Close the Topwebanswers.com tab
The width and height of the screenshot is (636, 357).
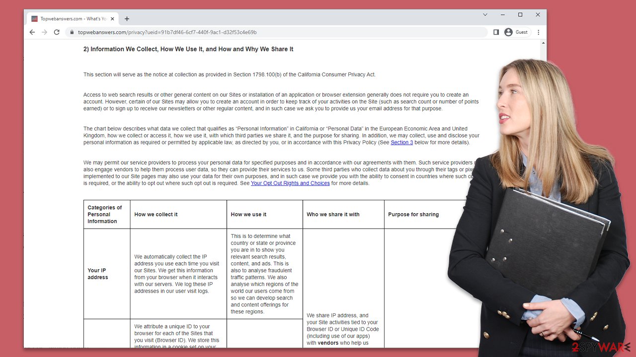pyautogui.click(x=113, y=19)
